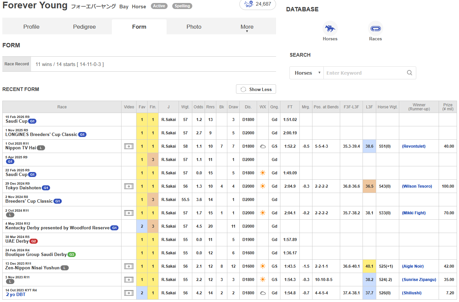The height and width of the screenshot is (302, 459).
Task: Click the Odds column header
Action: click(198, 107)
